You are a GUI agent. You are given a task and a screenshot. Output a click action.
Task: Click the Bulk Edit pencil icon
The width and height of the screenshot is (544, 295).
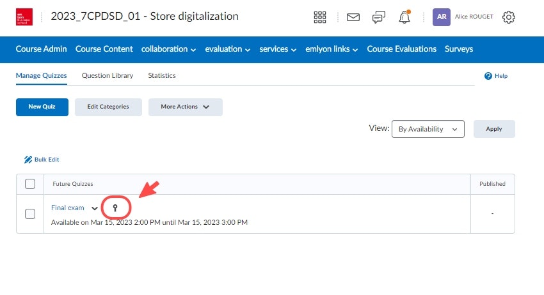pyautogui.click(x=28, y=160)
